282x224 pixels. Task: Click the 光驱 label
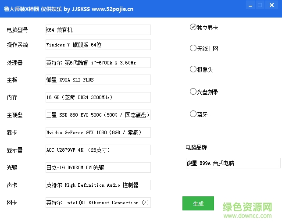click(x=12, y=167)
